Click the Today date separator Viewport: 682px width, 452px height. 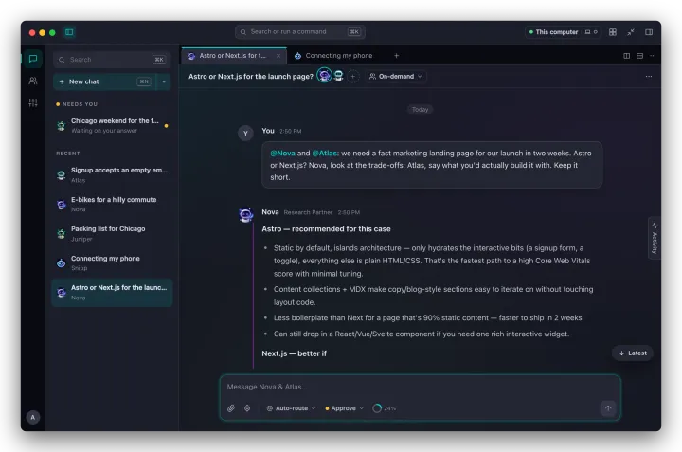(421, 110)
